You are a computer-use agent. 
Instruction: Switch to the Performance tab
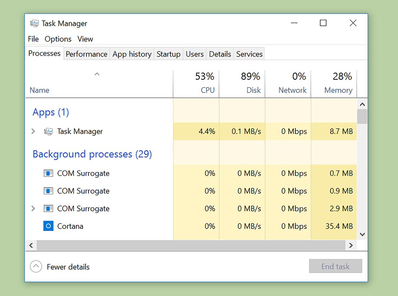[86, 54]
